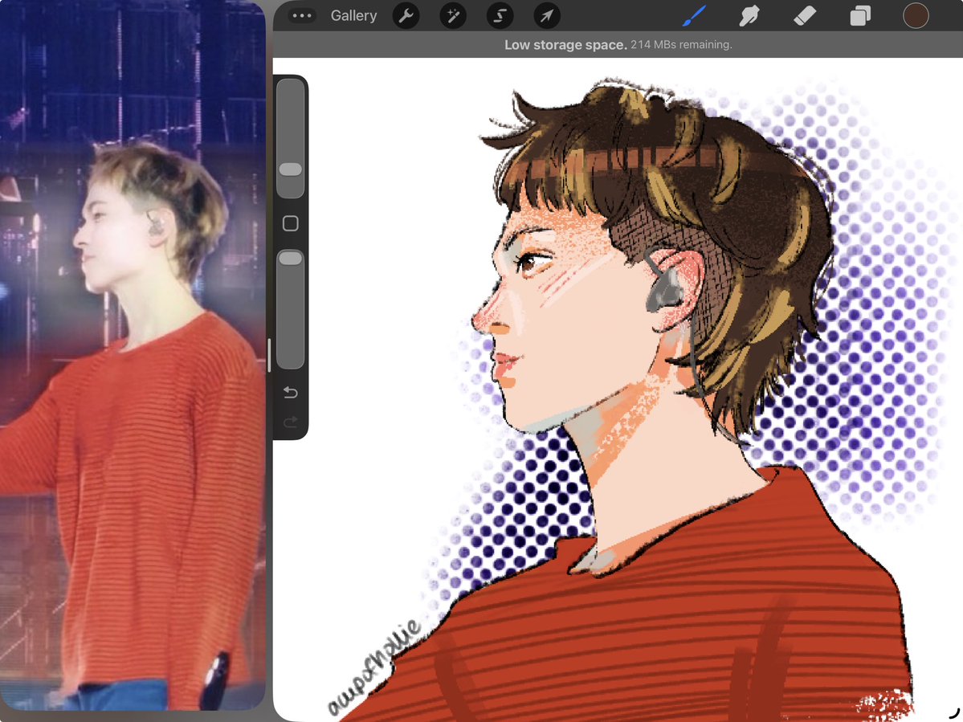Tap the square Modify button in sidebar
Image resolution: width=963 pixels, height=722 pixels.
291,222
